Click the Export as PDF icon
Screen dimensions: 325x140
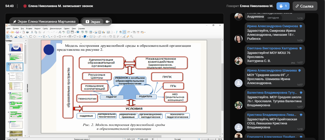point(24,32)
